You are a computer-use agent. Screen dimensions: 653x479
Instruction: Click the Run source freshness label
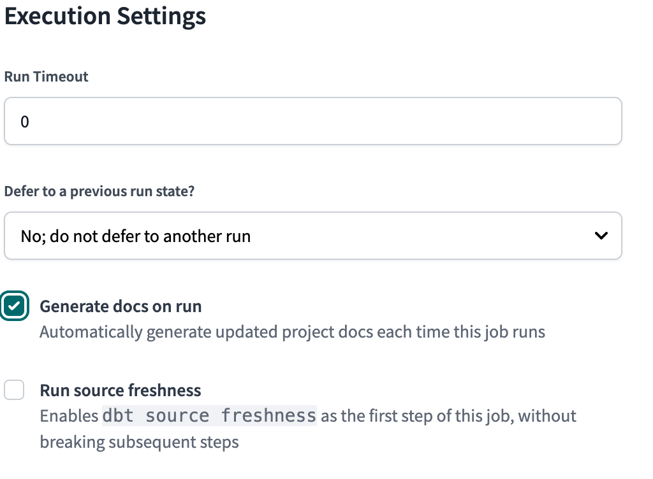[120, 390]
